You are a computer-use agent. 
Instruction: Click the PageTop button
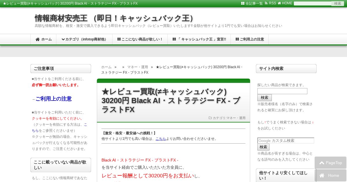331,163
